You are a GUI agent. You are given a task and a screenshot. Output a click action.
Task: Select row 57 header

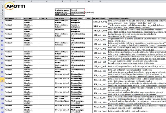2,35
